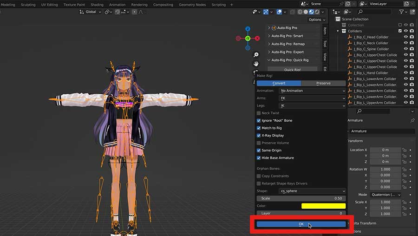Select the Convert mode button
Screen dimensions: 418x236
(279, 83)
